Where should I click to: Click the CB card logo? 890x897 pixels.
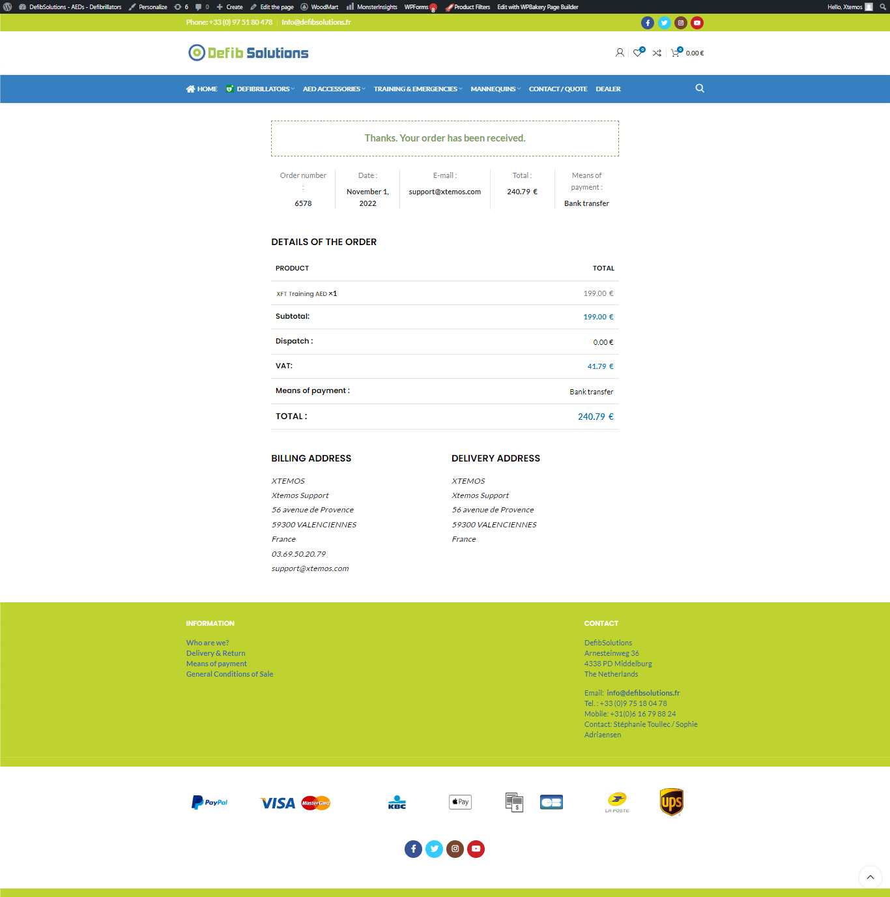click(x=551, y=802)
